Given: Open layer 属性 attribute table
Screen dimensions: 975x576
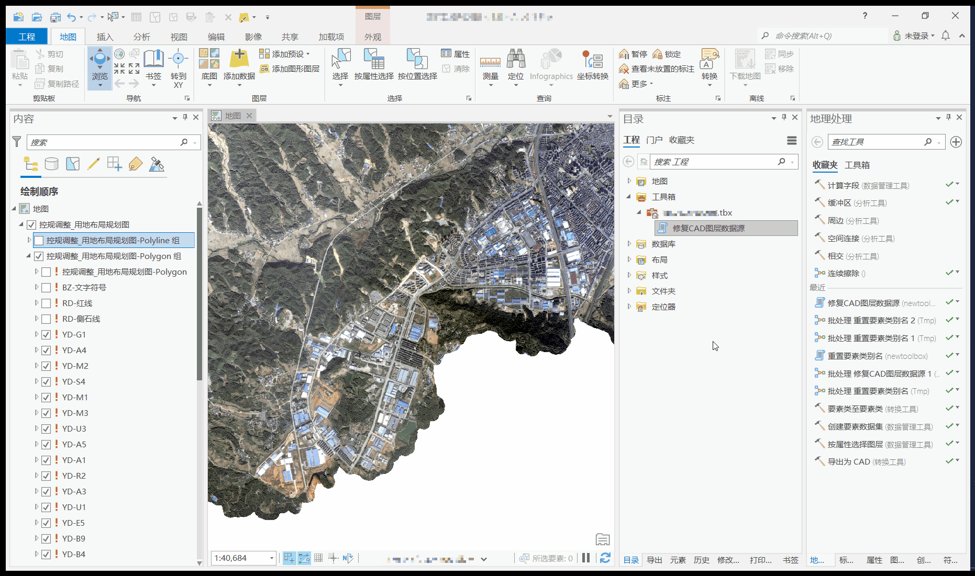Looking at the screenshot, I should point(455,54).
